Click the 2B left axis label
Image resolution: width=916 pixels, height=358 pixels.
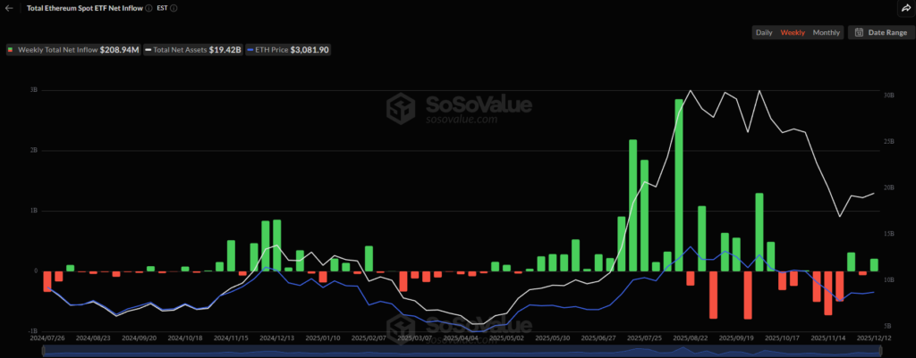34,150
